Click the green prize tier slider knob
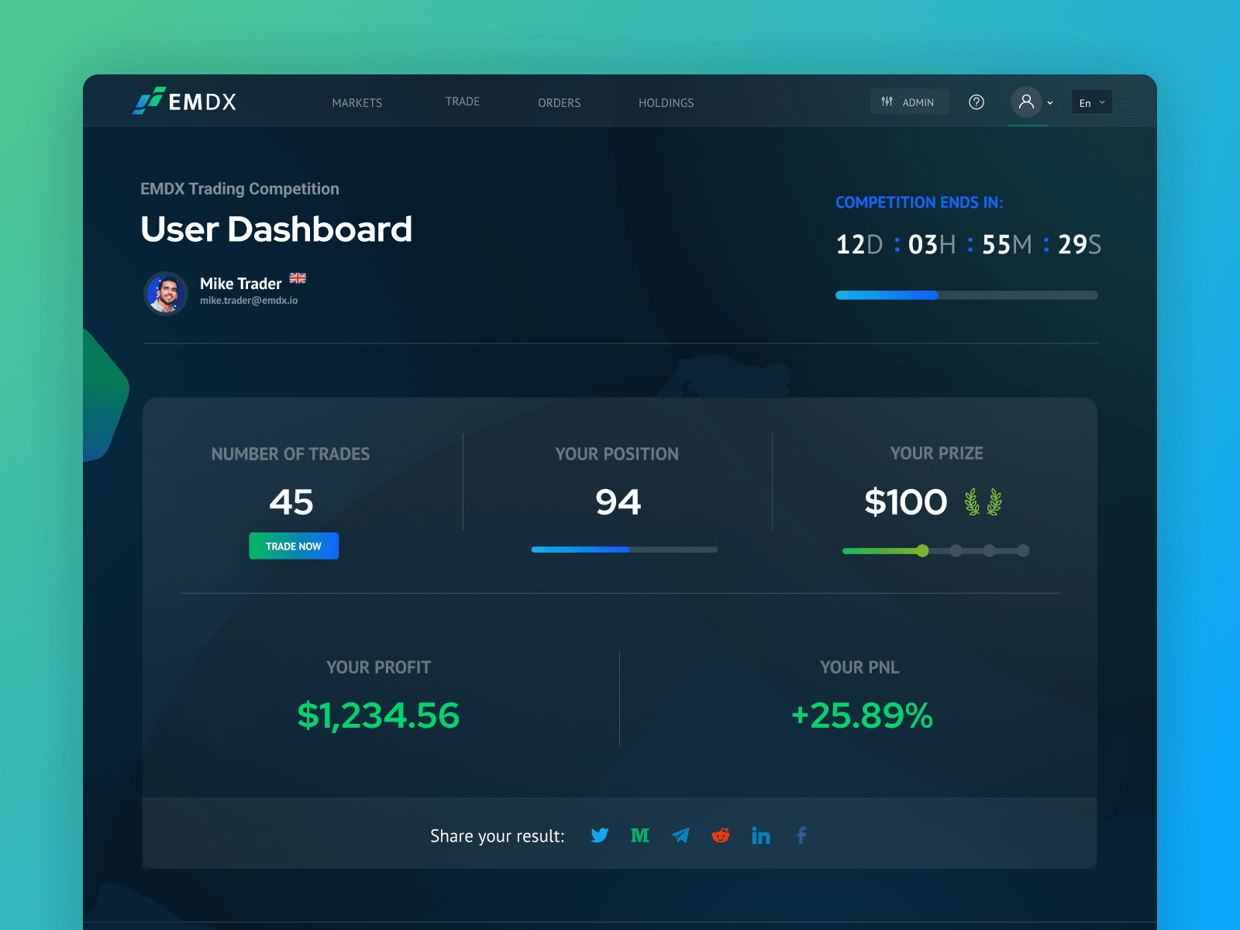 pos(922,551)
